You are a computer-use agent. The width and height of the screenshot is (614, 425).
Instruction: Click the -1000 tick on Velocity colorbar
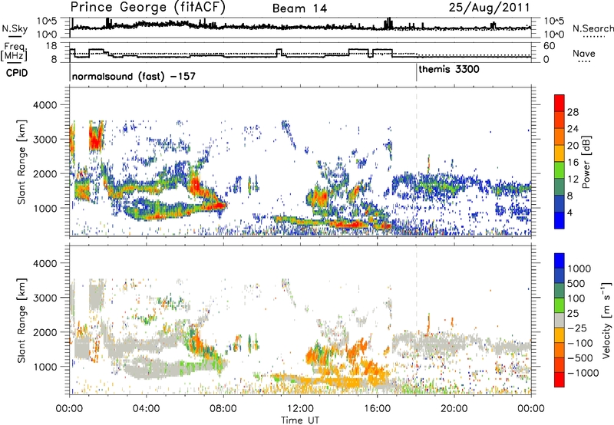[583, 373]
